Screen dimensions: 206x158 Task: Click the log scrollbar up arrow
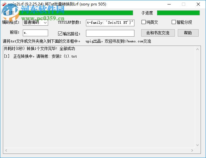(x=197, y=49)
